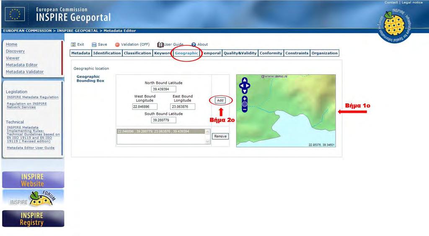Open the Metadata Validator sidebar link

pyautogui.click(x=25, y=72)
